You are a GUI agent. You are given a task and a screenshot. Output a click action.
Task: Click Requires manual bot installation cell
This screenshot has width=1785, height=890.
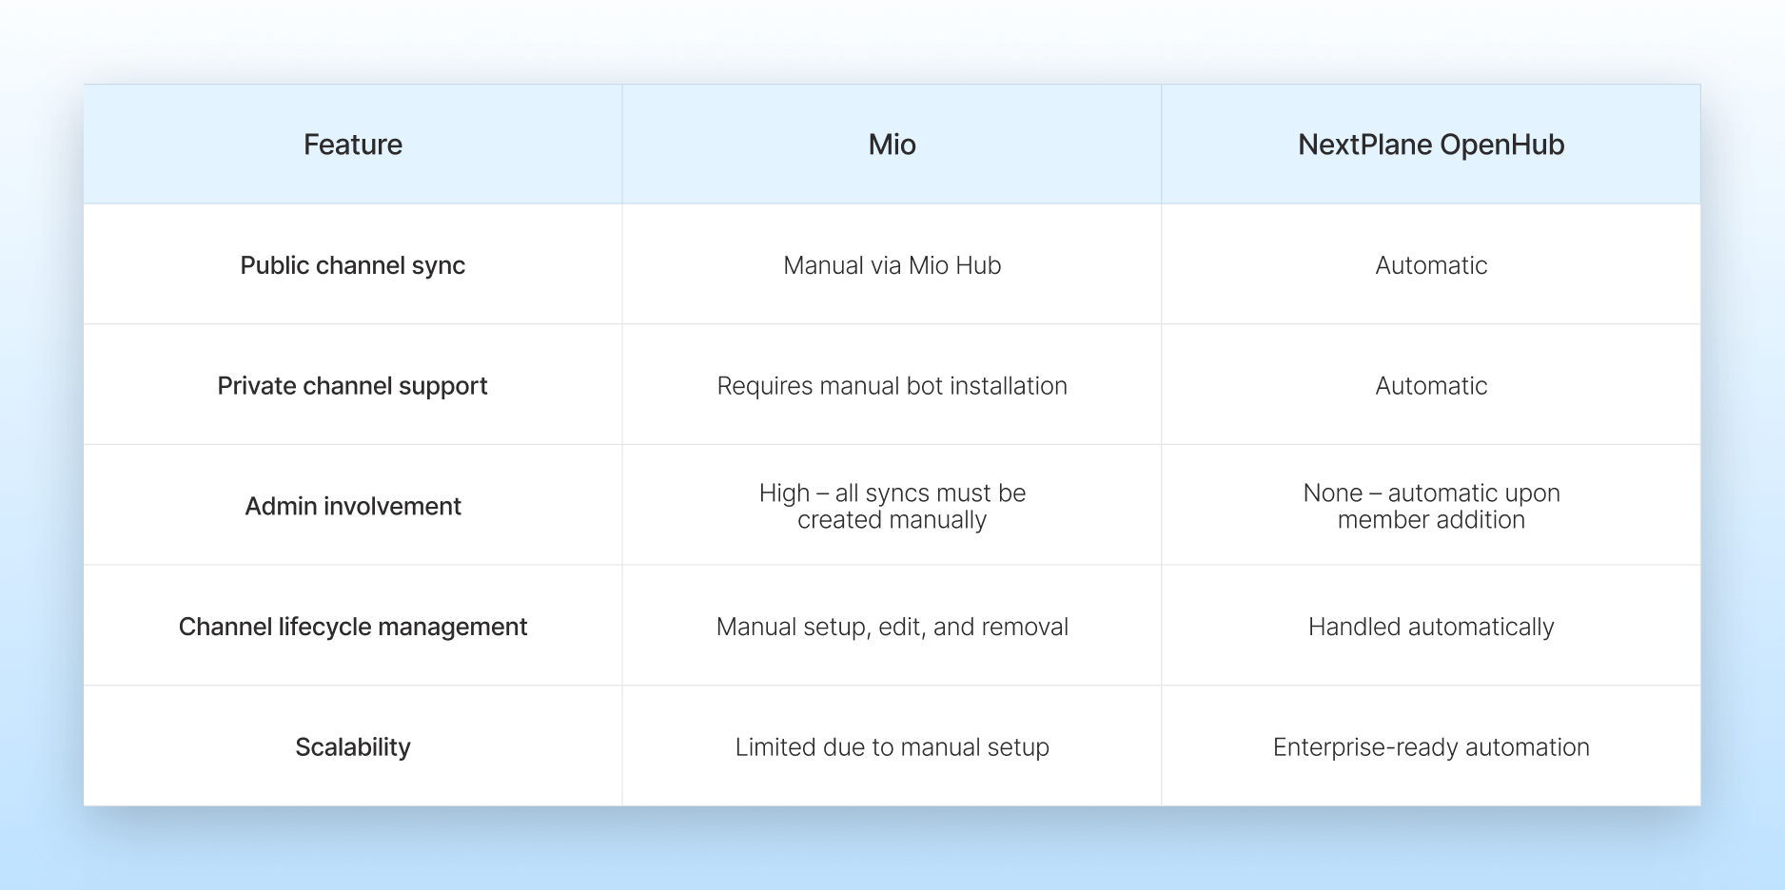[892, 386]
